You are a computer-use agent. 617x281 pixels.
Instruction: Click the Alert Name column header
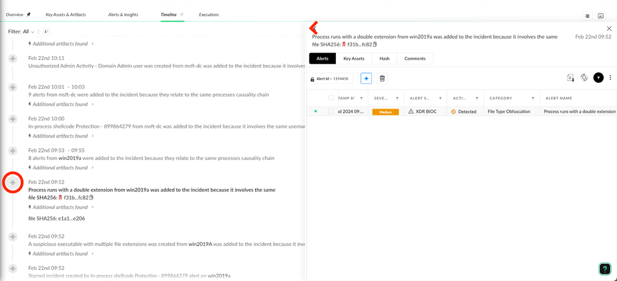(559, 98)
